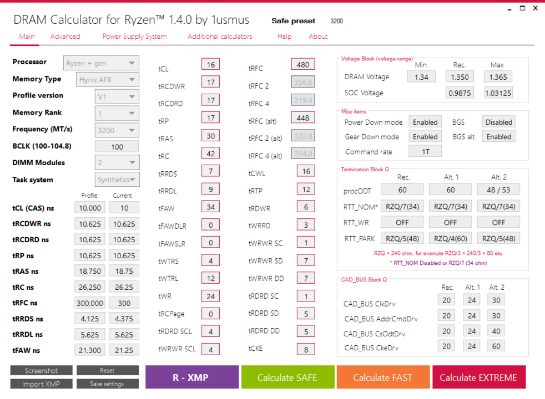
Task: Maximize the DRAM Calculator window
Action: coord(522,8)
